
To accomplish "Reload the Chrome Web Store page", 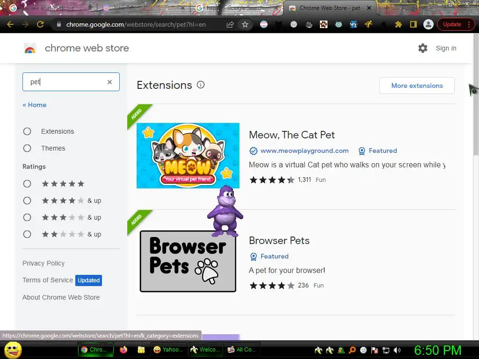I will tap(40, 24).
